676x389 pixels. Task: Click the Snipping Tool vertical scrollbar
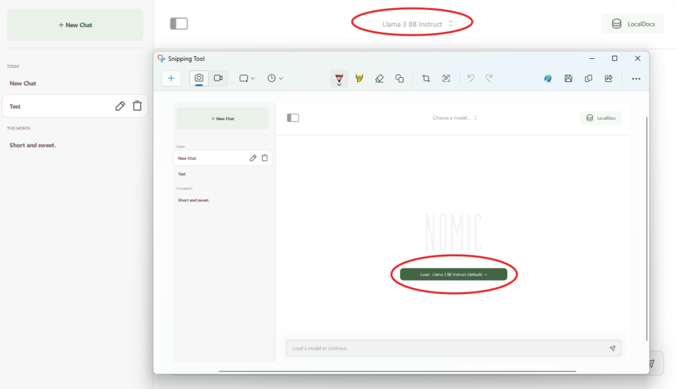(x=647, y=225)
